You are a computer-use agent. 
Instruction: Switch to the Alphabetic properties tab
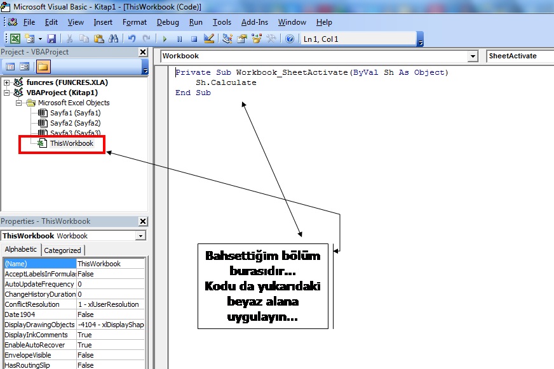tap(20, 250)
